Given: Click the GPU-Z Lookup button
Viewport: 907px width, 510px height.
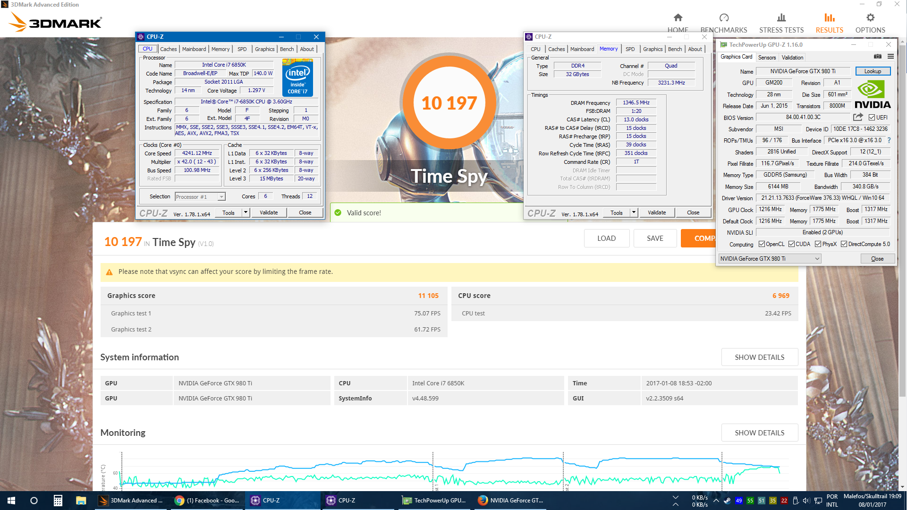Looking at the screenshot, I should coord(873,71).
